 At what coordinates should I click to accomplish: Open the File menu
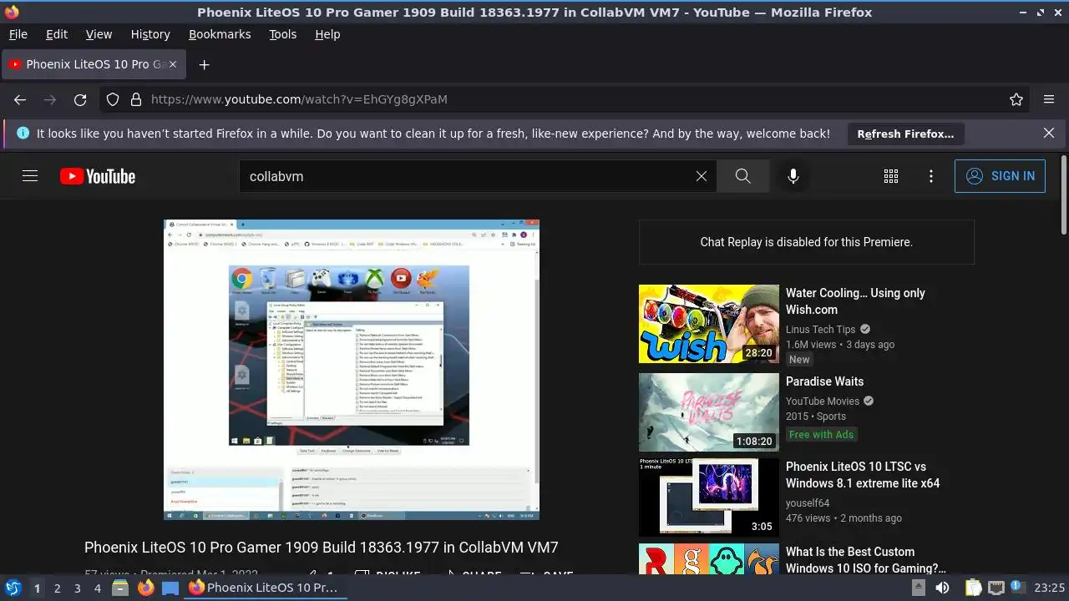click(18, 34)
